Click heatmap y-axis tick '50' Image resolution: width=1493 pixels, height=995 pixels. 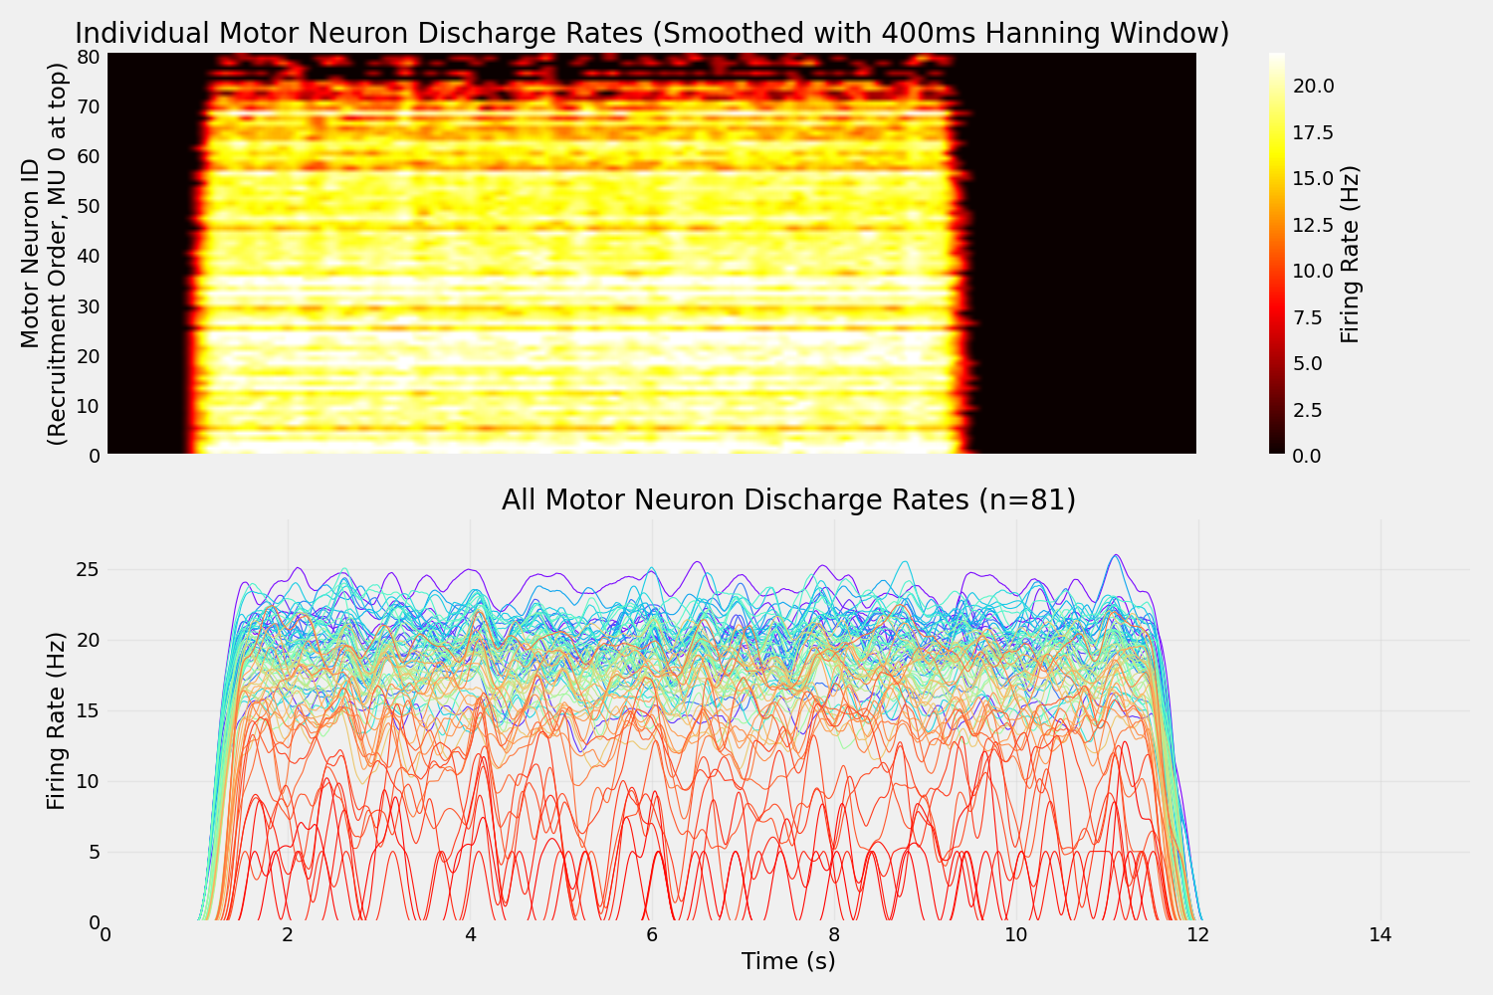[89, 206]
